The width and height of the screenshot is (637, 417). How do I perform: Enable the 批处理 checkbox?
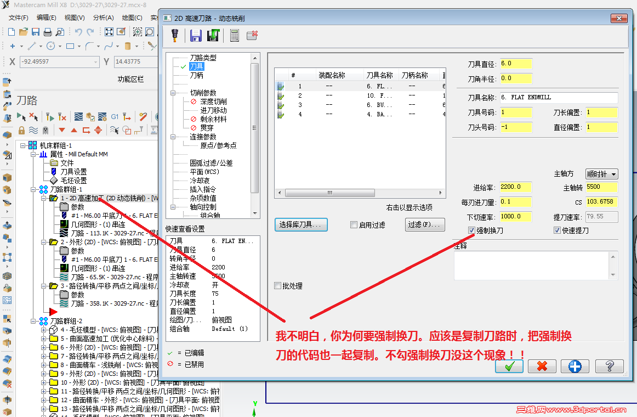[277, 286]
